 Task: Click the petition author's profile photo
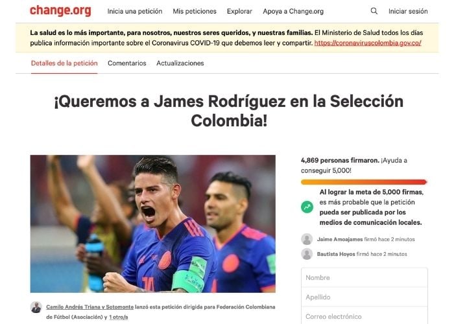pos(36,307)
